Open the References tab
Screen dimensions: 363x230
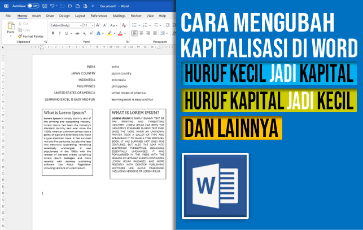(x=99, y=16)
